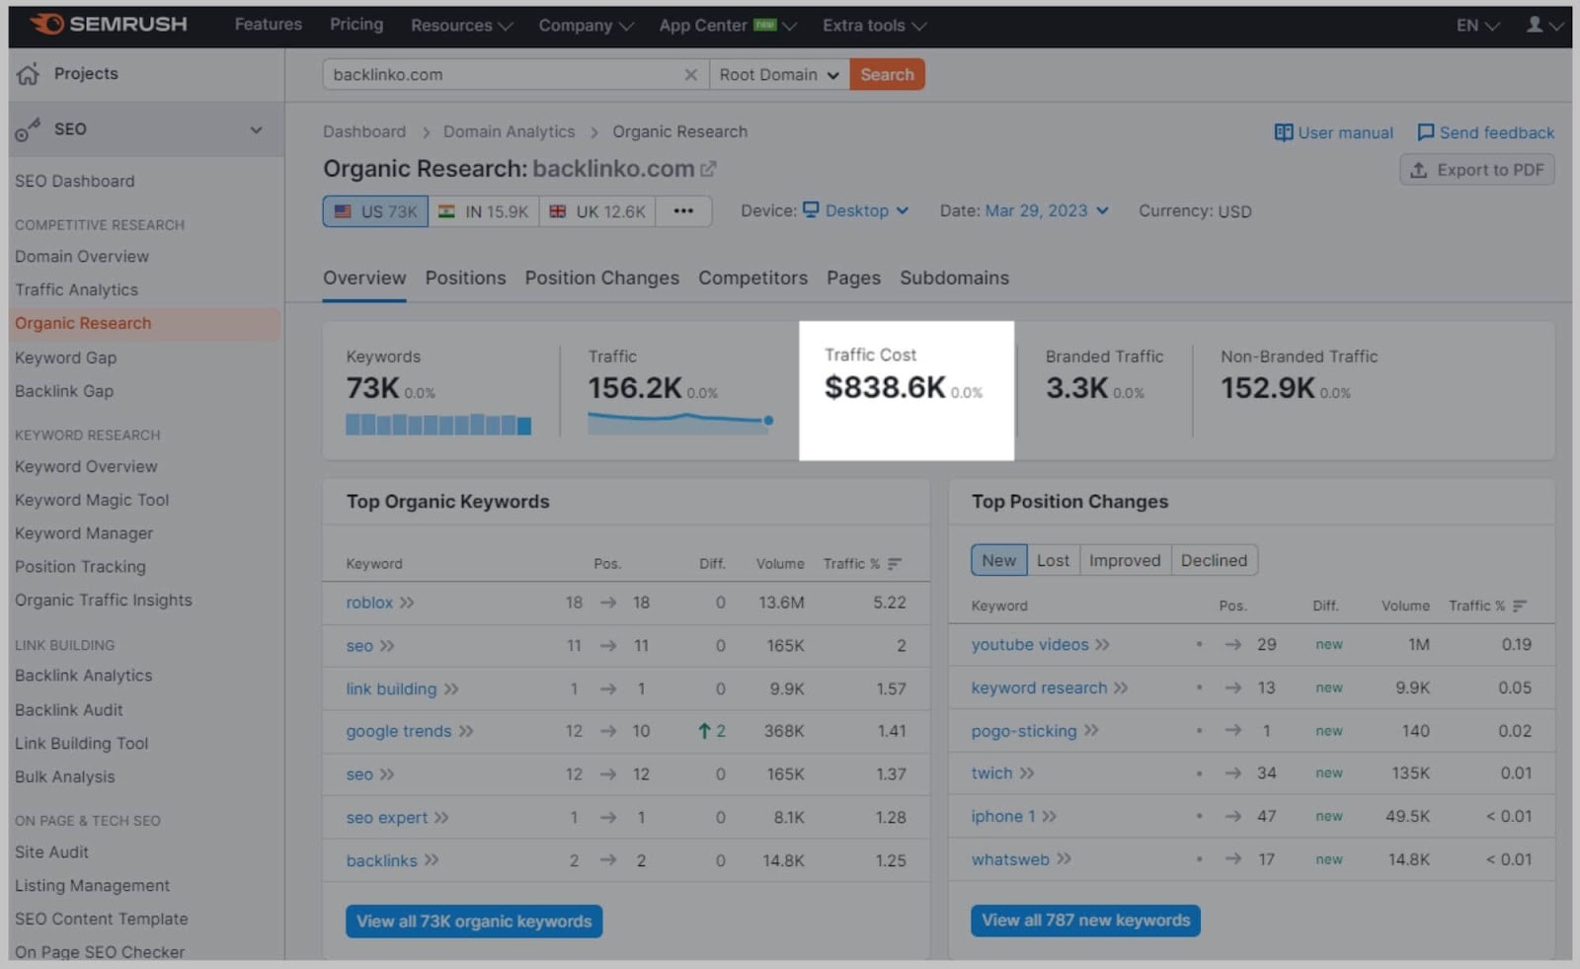Click the double arrow next to pogo-sticking

(1091, 731)
